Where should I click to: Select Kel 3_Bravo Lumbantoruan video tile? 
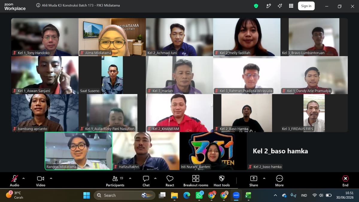314,37
